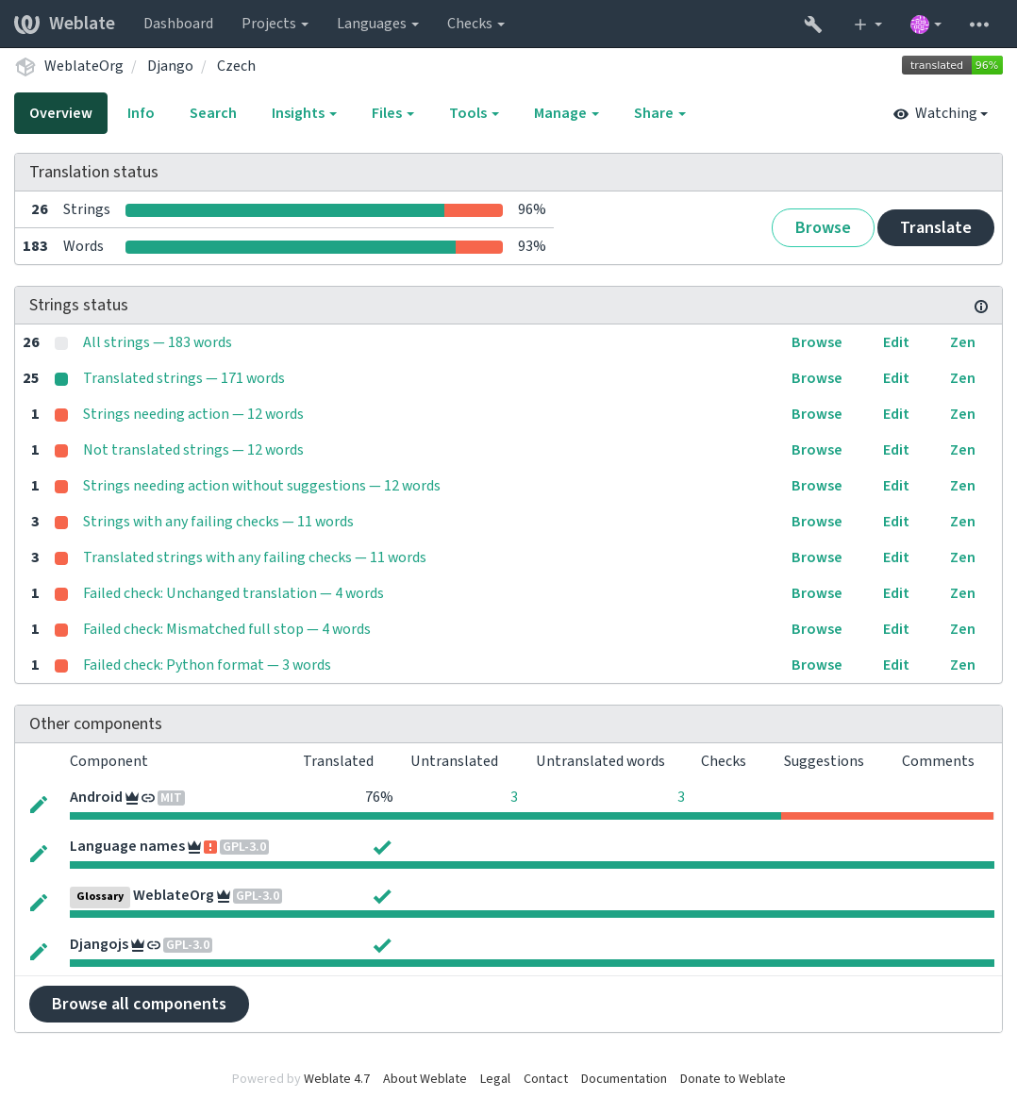Expand the Languages menu

click(x=377, y=24)
